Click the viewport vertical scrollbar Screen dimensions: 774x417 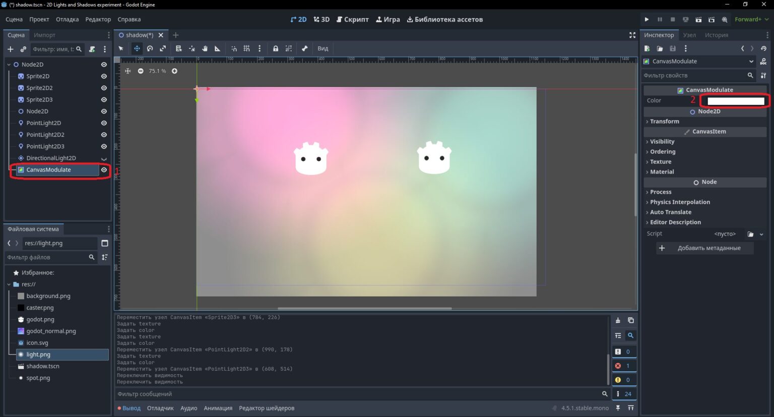[635, 184]
